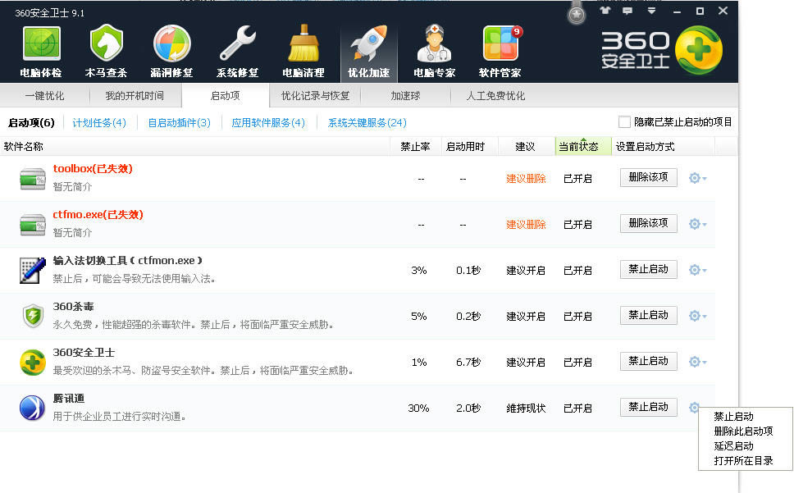The height and width of the screenshot is (493, 794).
Task: Open 漏洞修复 in the toolbar
Action: 171,48
